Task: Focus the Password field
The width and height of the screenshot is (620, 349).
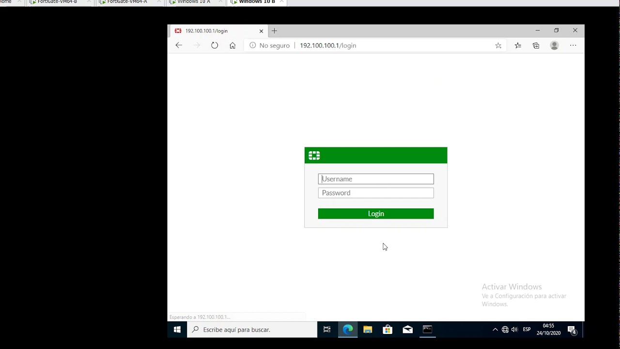Action: 376,193
